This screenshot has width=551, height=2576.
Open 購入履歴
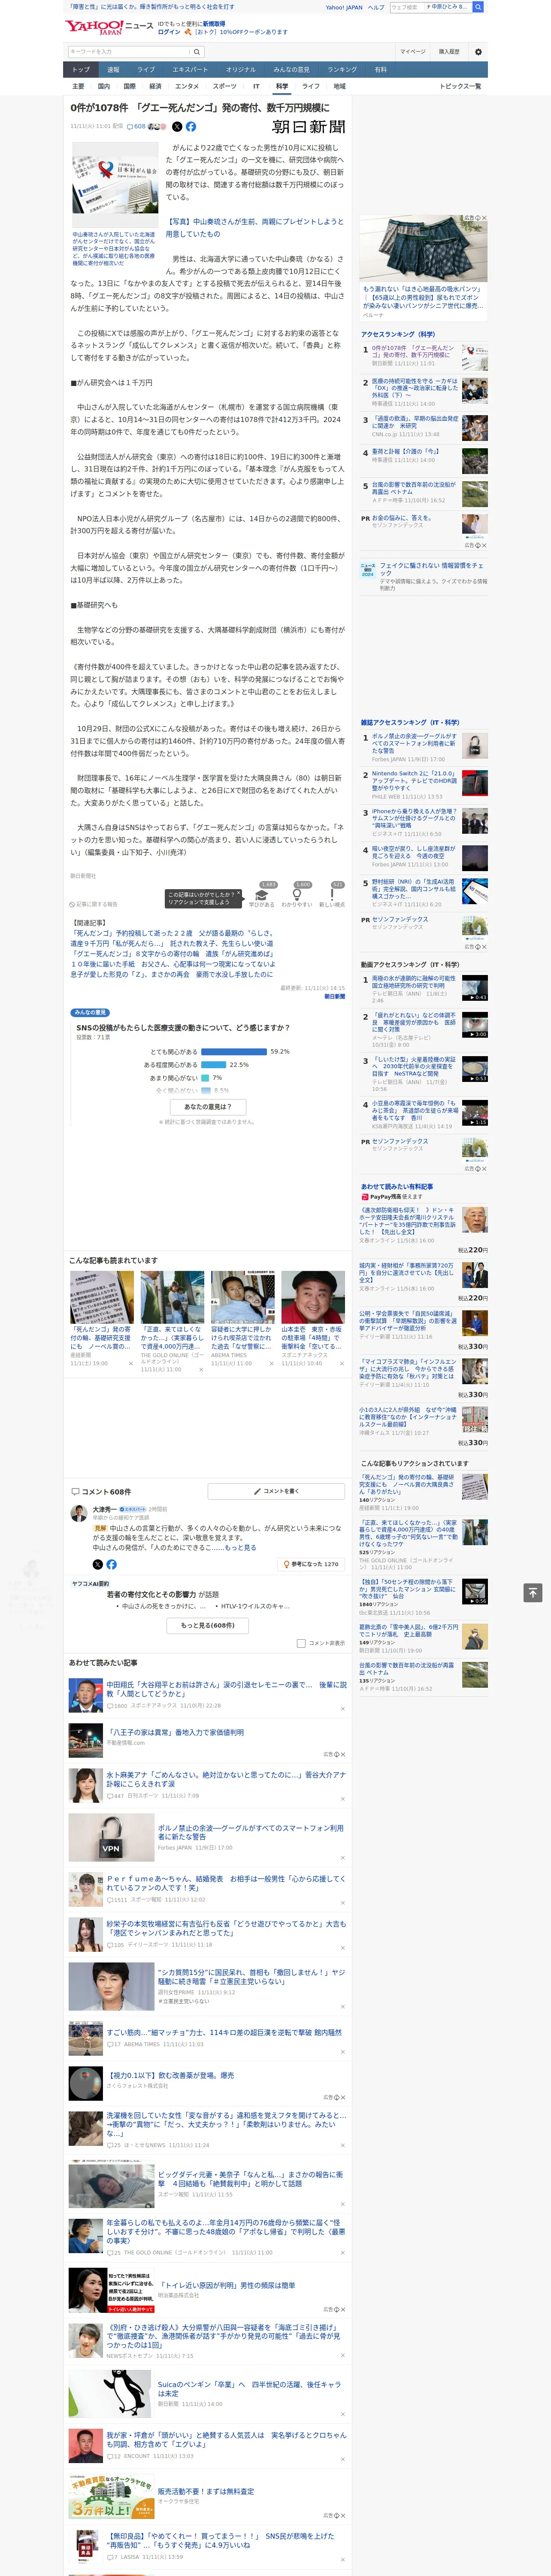click(449, 52)
